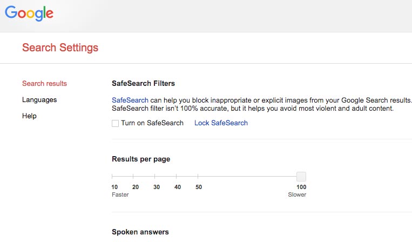Click the Spoken answers heading
The image size is (412, 242).
140,232
